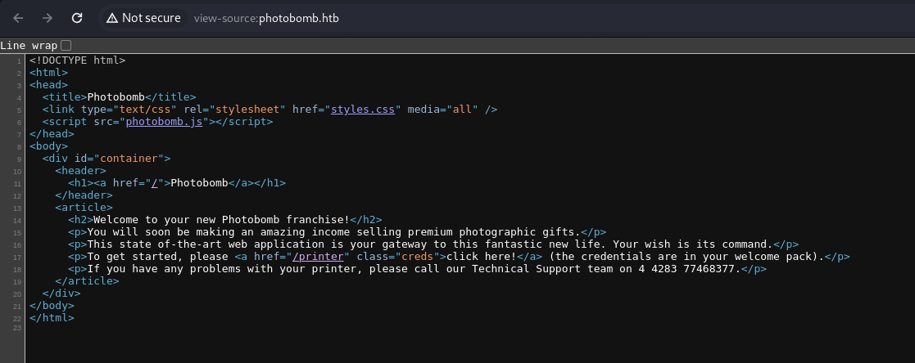
Task: Follow the "/" href link in h1
Action: [155, 182]
